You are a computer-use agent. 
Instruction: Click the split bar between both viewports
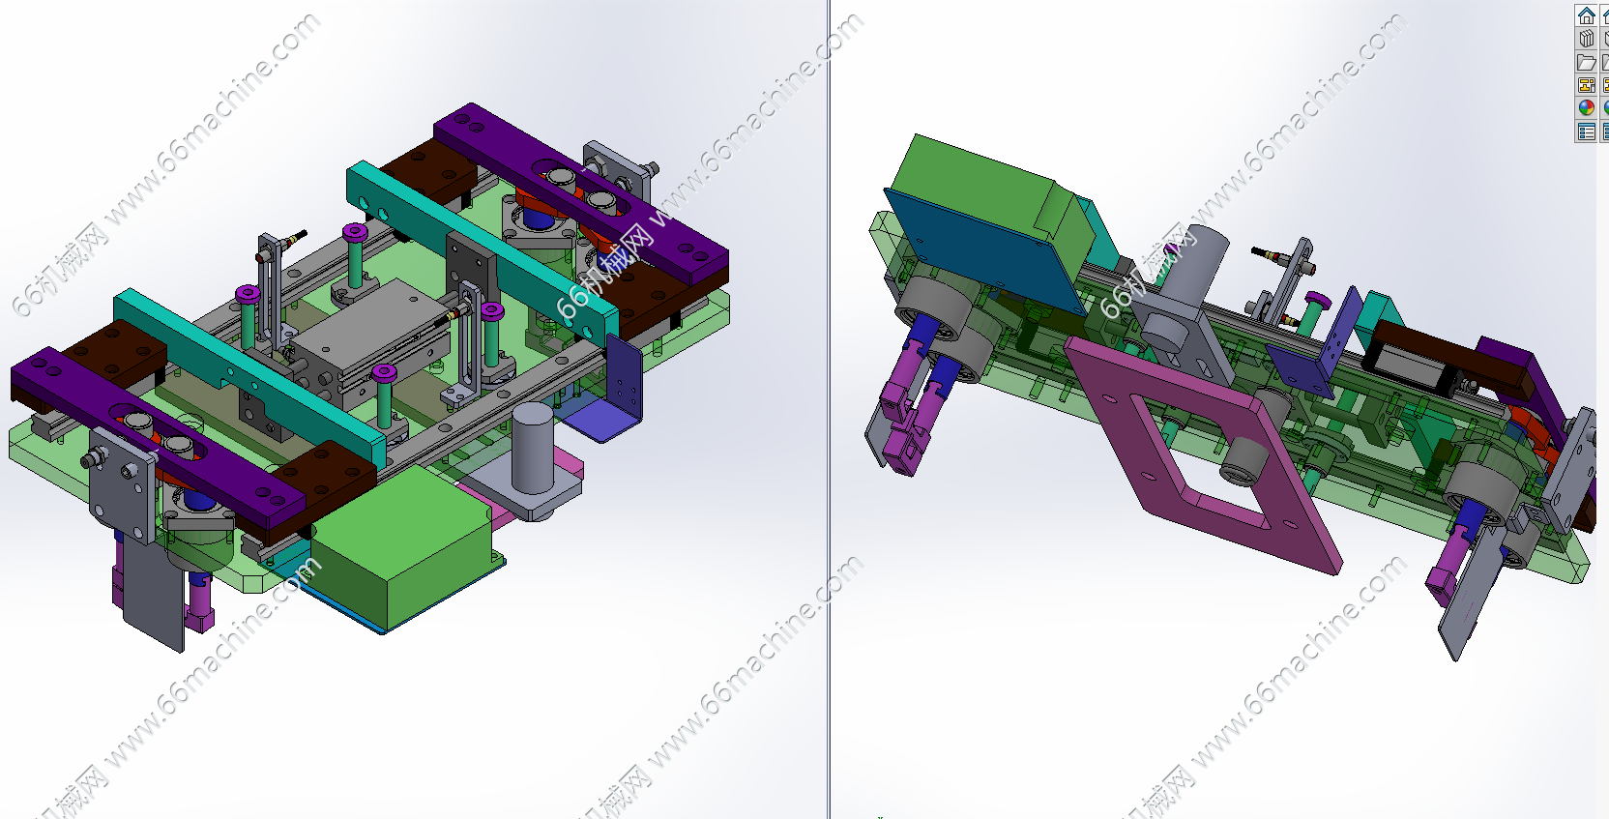click(829, 409)
